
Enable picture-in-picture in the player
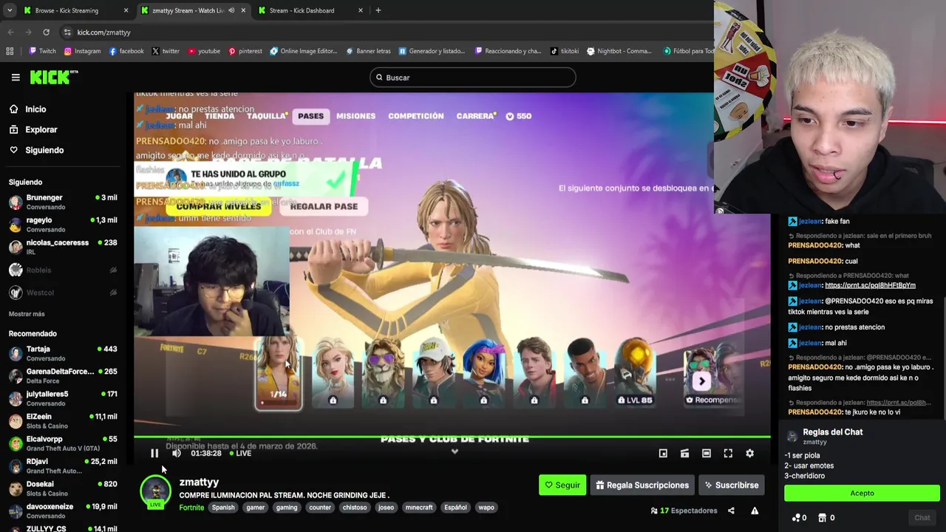tap(663, 453)
